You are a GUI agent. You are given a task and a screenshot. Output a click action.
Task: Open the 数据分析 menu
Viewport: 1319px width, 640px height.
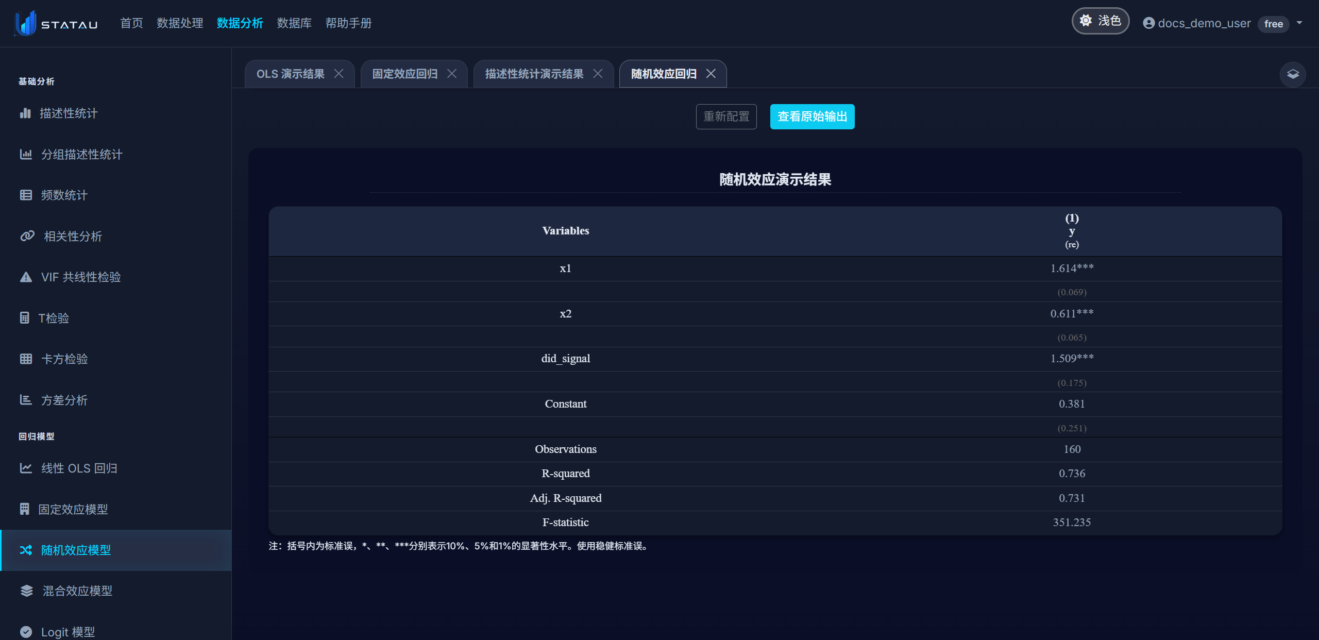(x=240, y=23)
